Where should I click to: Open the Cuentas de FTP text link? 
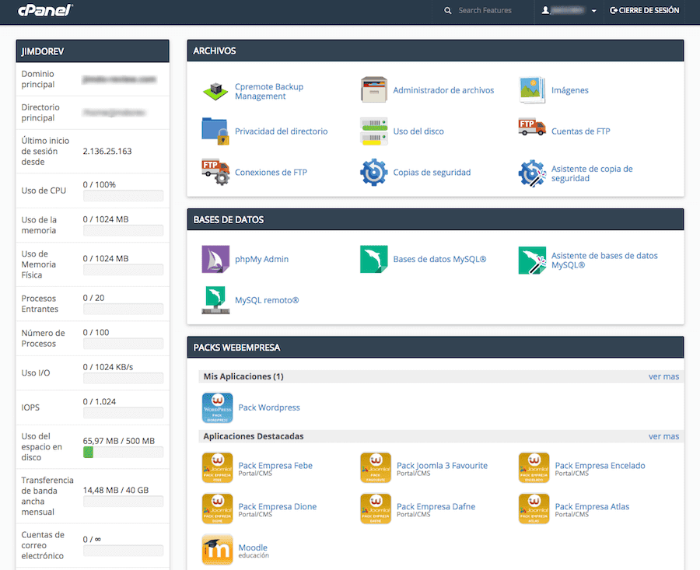click(x=580, y=131)
